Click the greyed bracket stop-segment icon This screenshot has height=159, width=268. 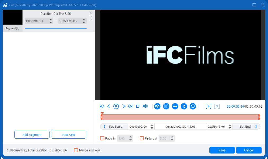click(x=217, y=106)
